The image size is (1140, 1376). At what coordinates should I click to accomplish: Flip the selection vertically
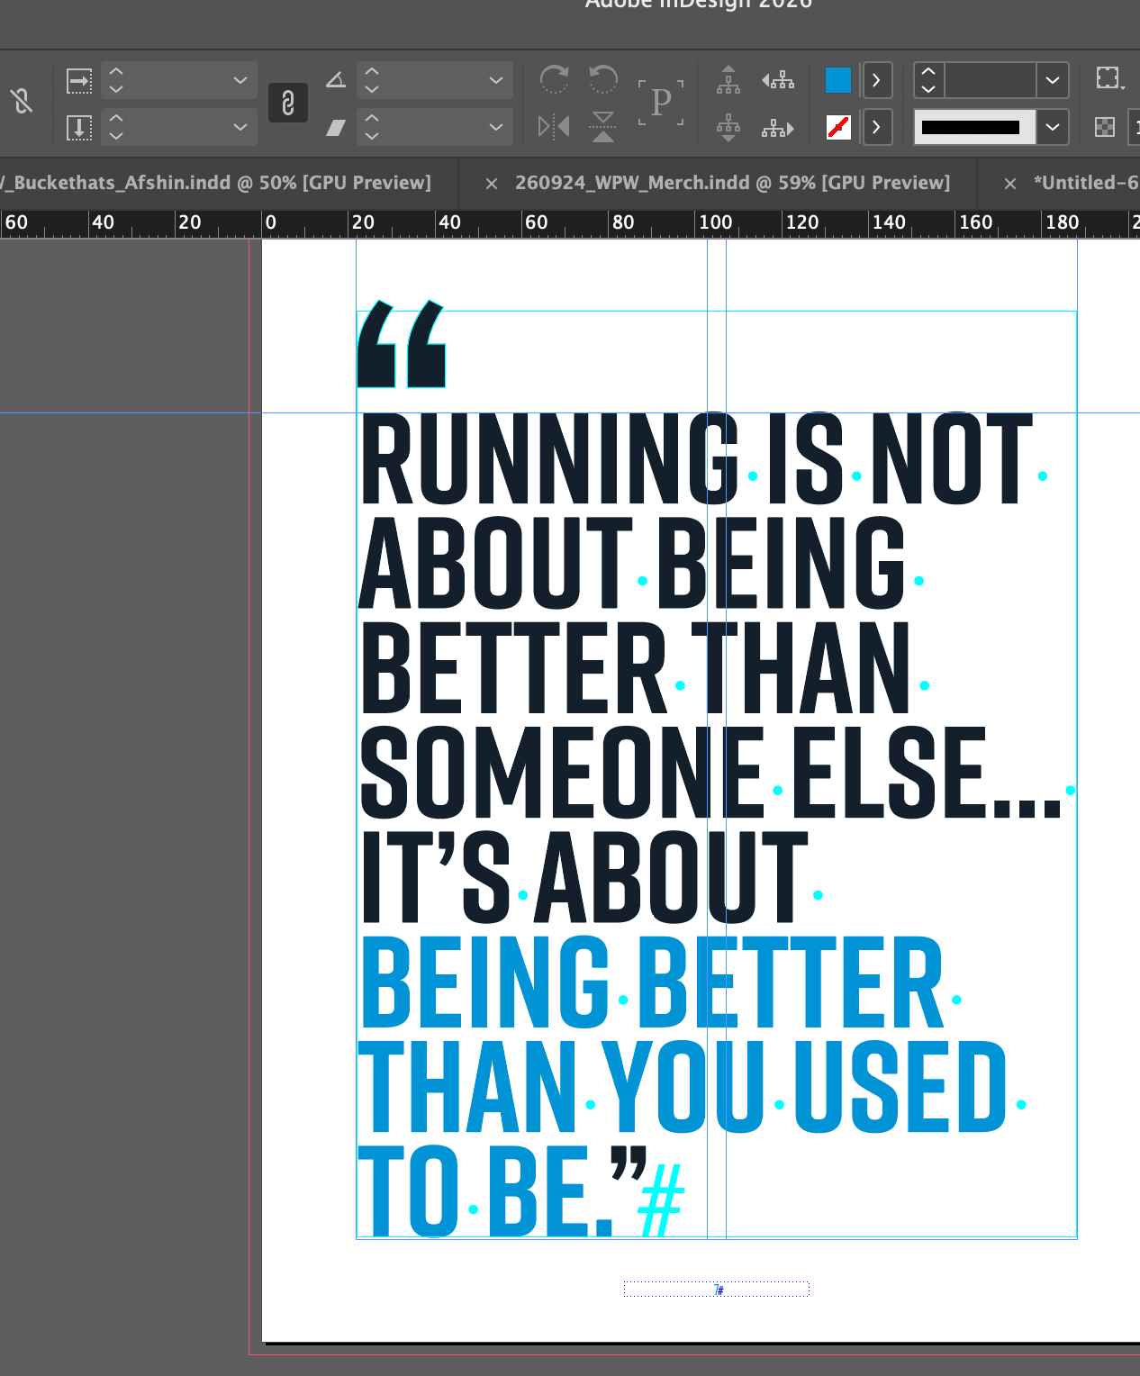coord(603,127)
